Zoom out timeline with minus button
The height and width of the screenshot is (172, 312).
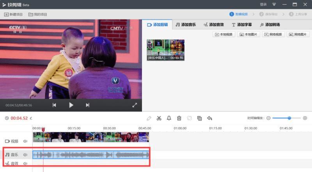268,118
